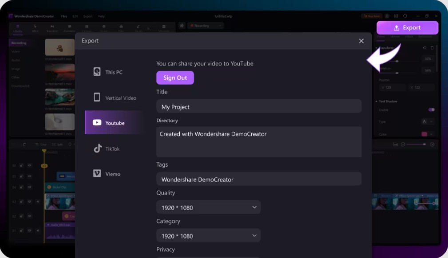Screen dimensions: 448x258
Task: Toggle Text Shadow Enable switch
Action: [431, 110]
